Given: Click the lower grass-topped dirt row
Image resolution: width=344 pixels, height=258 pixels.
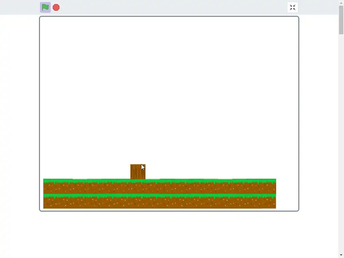Looking at the screenshot, I should click(160, 201).
